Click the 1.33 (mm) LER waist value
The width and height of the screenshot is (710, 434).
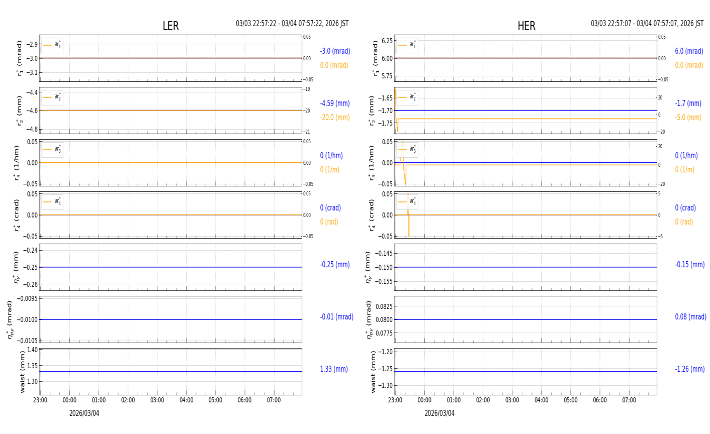tap(334, 369)
